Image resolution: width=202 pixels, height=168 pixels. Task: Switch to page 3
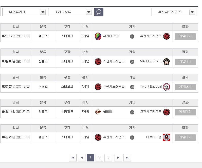[x=108, y=157]
